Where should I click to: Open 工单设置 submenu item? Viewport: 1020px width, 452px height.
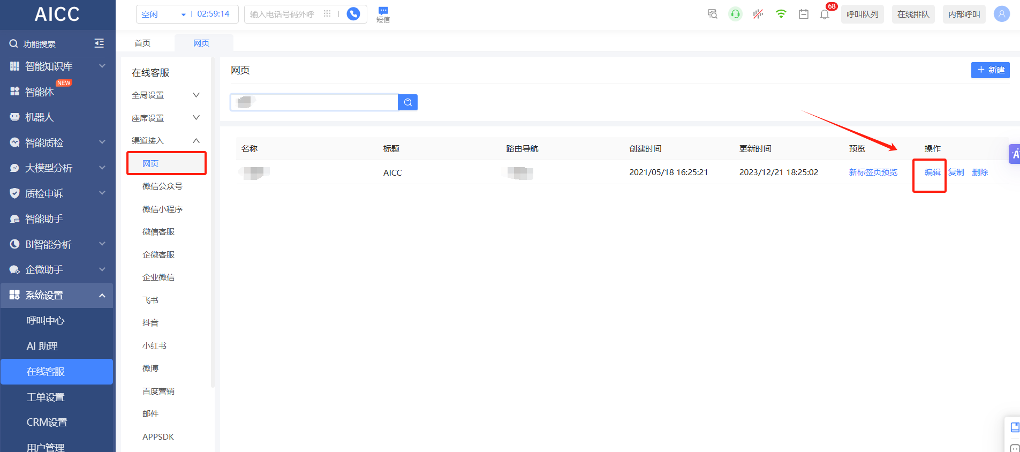point(46,397)
